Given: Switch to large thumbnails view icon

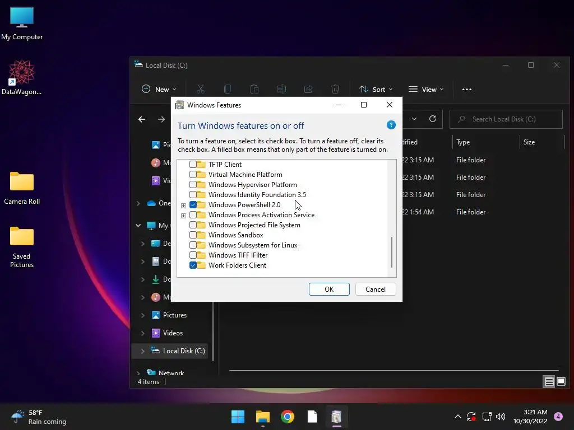Looking at the screenshot, I should [561, 382].
